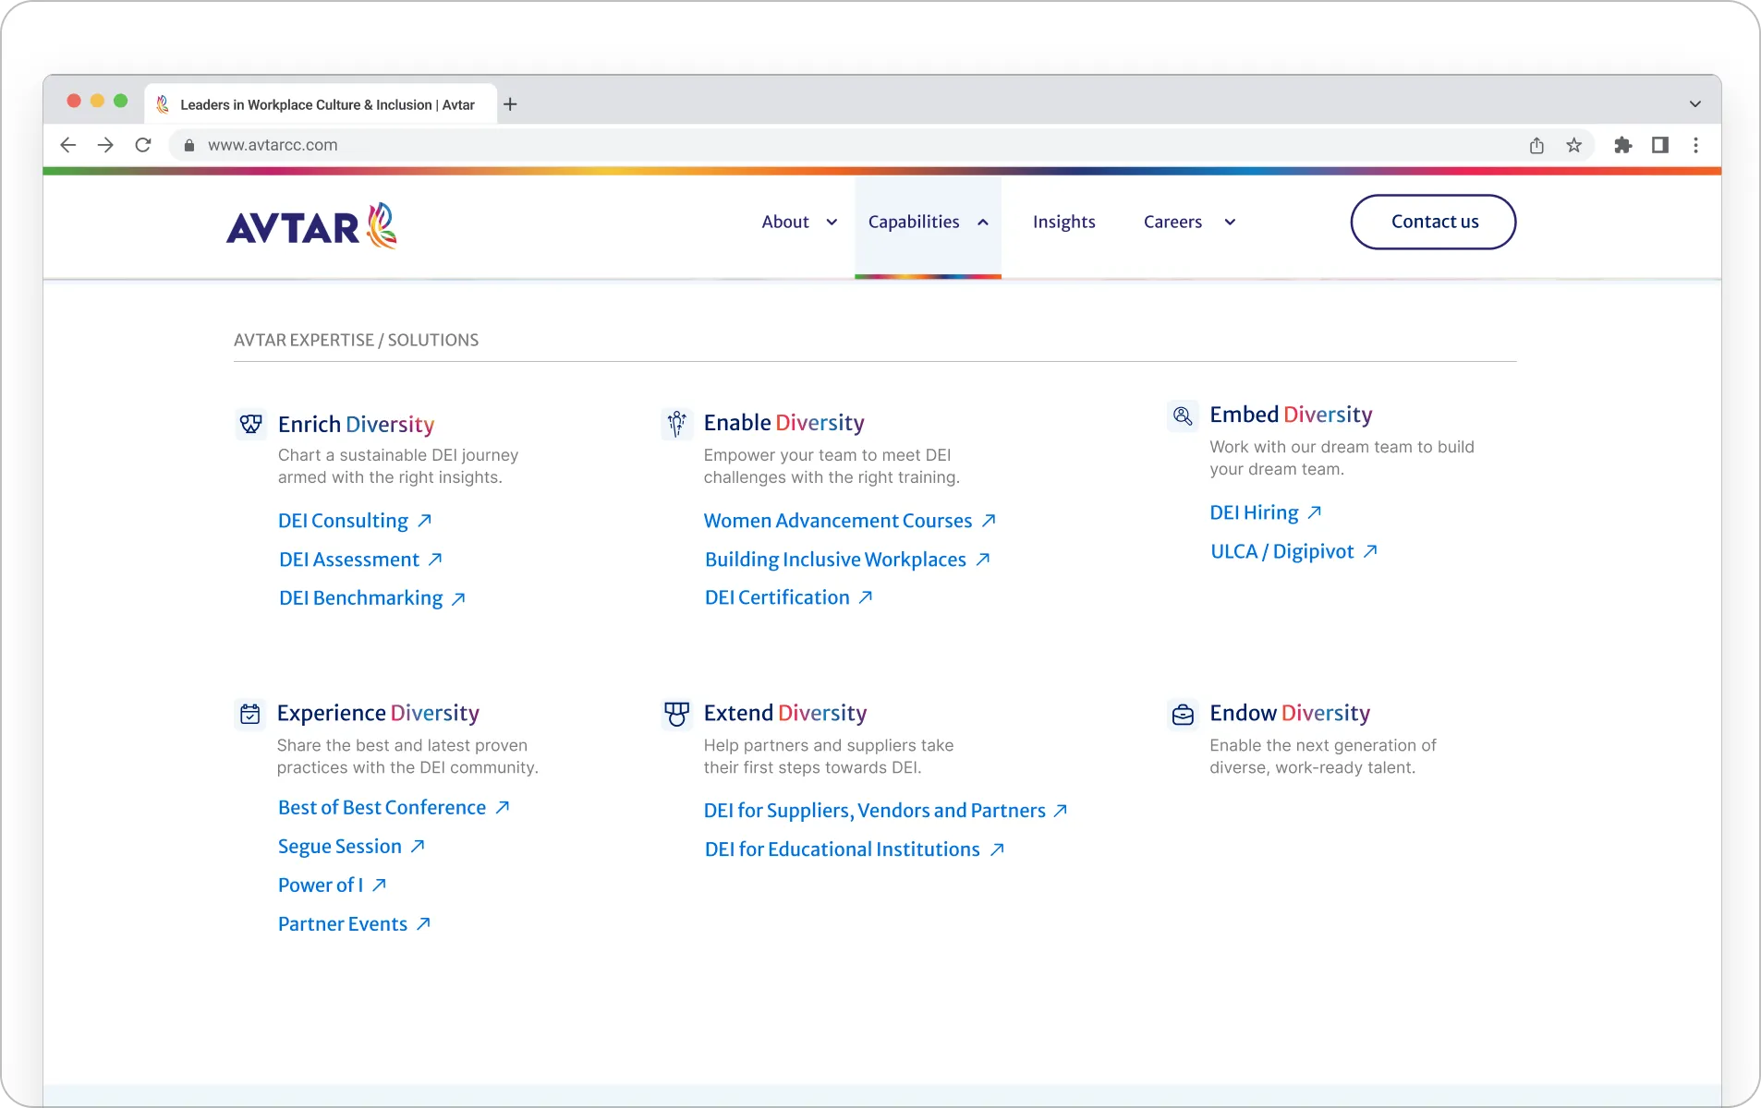Click the Enable Diversity icon
This screenshot has height=1108, width=1761.
677,424
